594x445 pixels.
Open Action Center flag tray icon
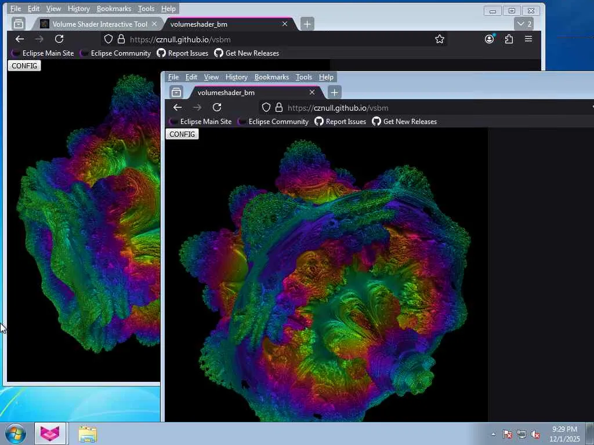[507, 434]
